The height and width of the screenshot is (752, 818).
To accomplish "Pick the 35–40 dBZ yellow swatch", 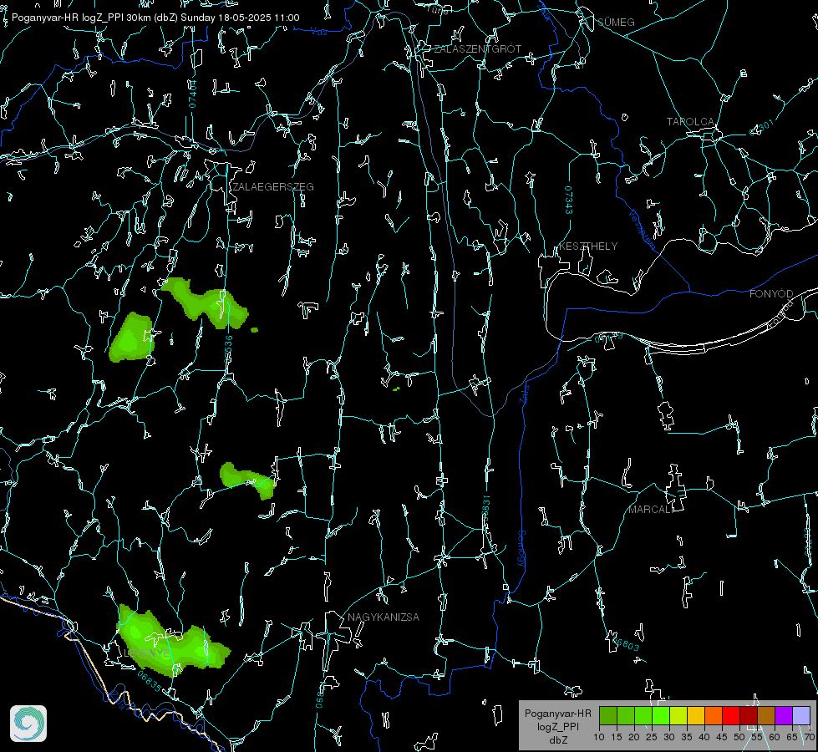I will (x=696, y=715).
